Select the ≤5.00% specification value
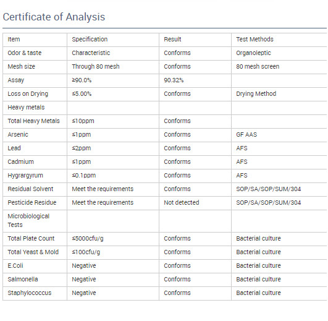The image size is (328, 321). point(82,94)
